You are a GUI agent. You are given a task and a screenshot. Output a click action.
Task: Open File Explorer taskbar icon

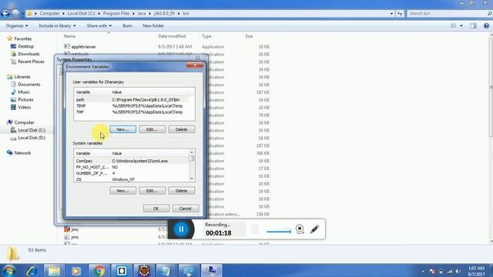(54, 271)
